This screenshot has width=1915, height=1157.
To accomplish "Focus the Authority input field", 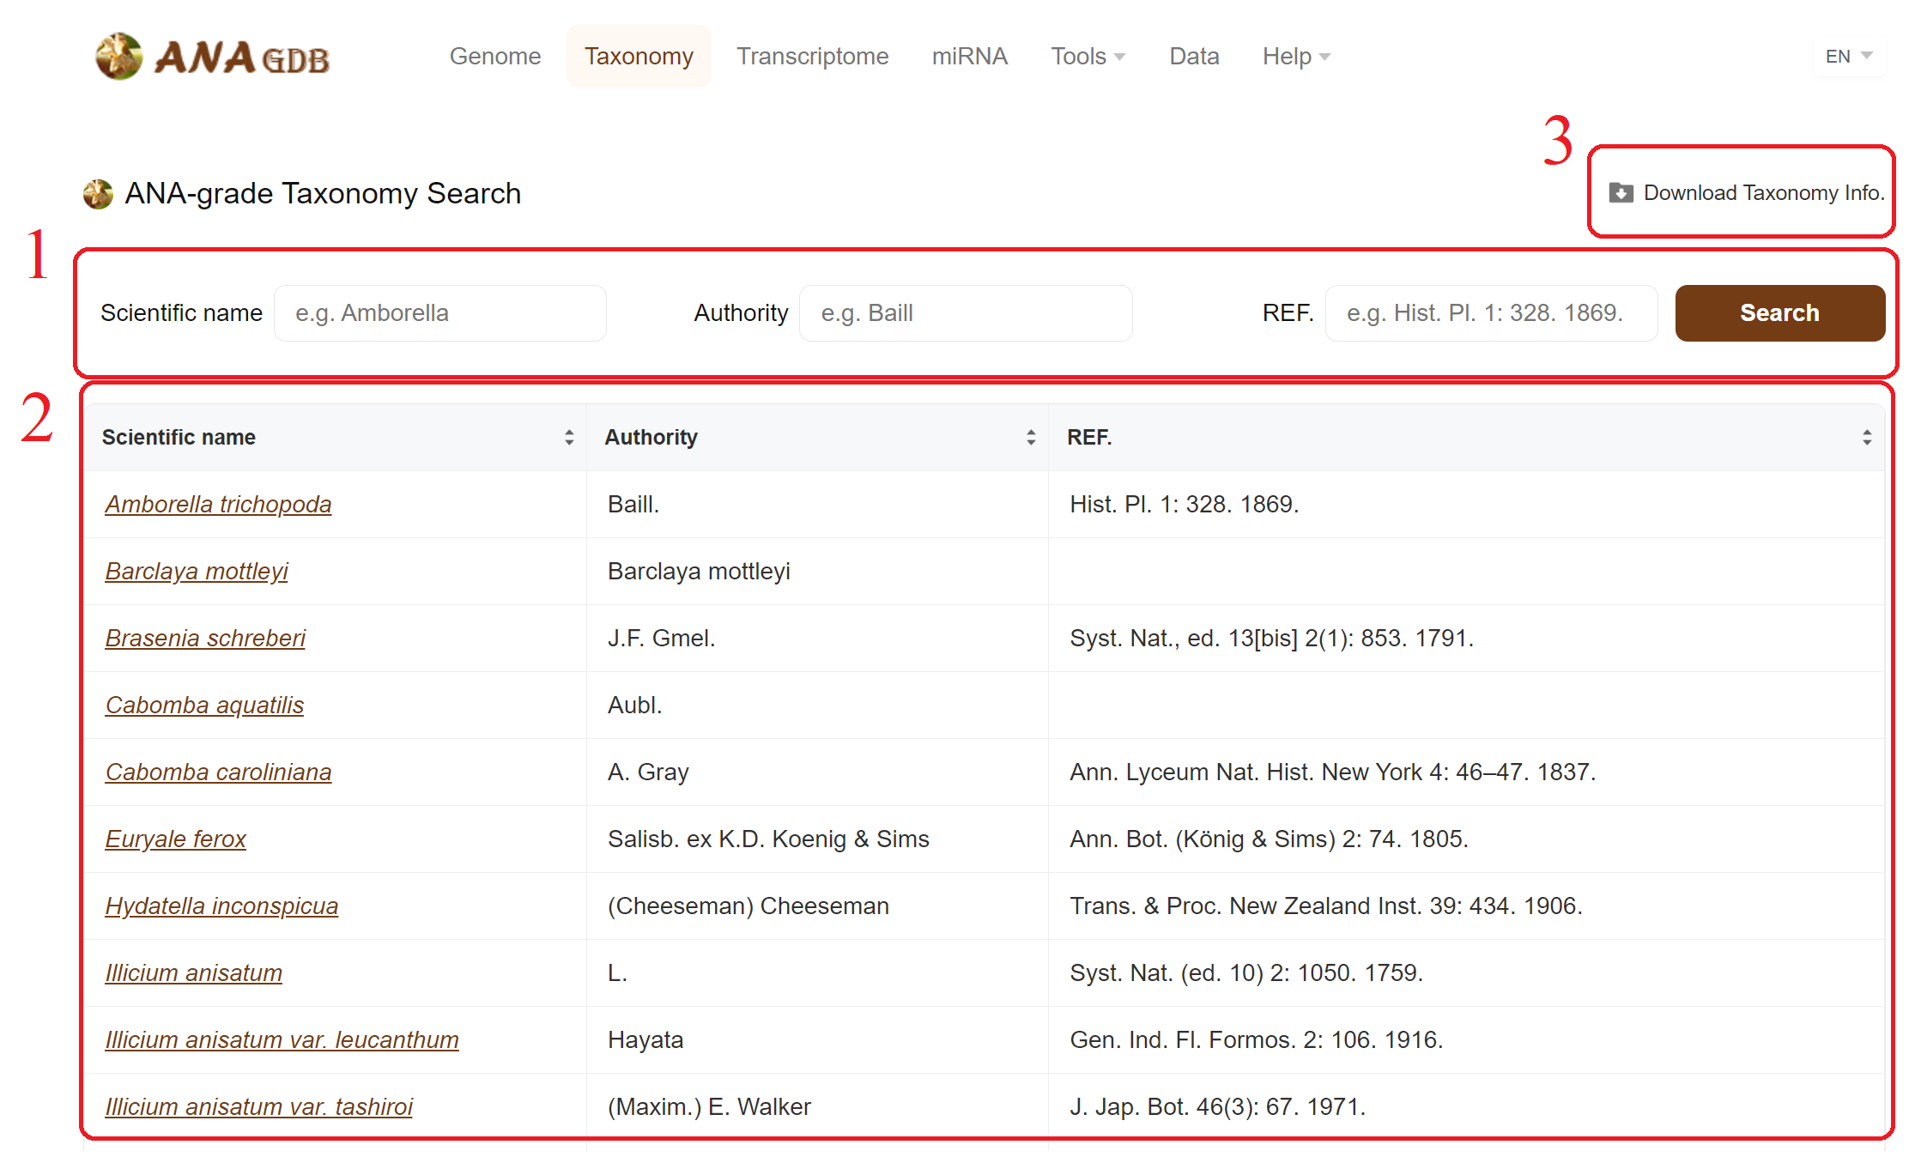I will [x=965, y=313].
